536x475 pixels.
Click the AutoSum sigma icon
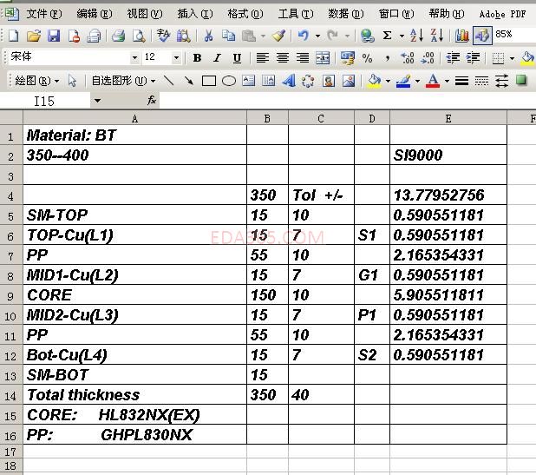coord(387,36)
